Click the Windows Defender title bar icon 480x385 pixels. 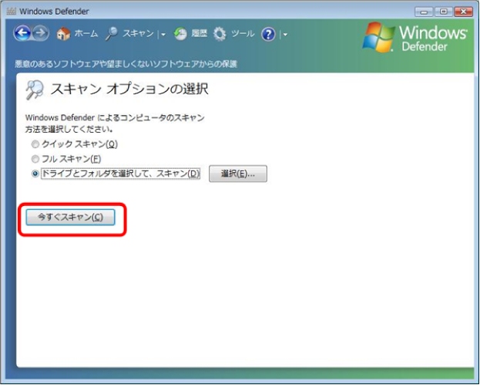point(10,12)
